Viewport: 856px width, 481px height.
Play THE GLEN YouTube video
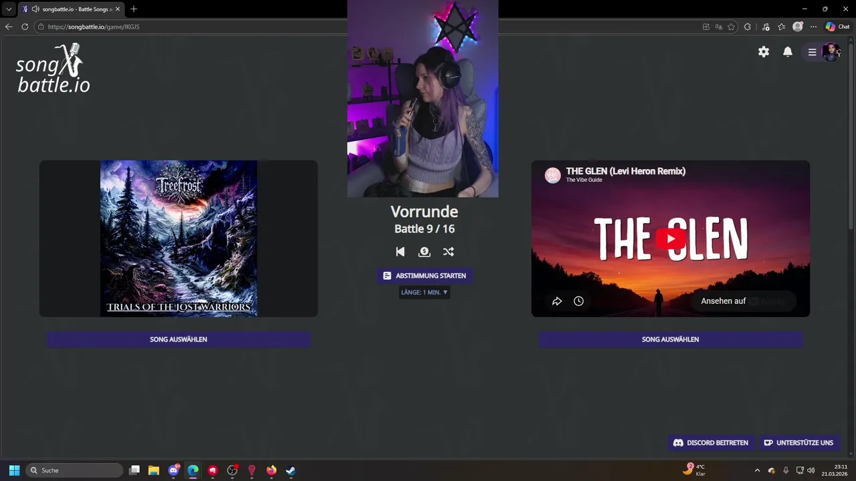tap(671, 238)
